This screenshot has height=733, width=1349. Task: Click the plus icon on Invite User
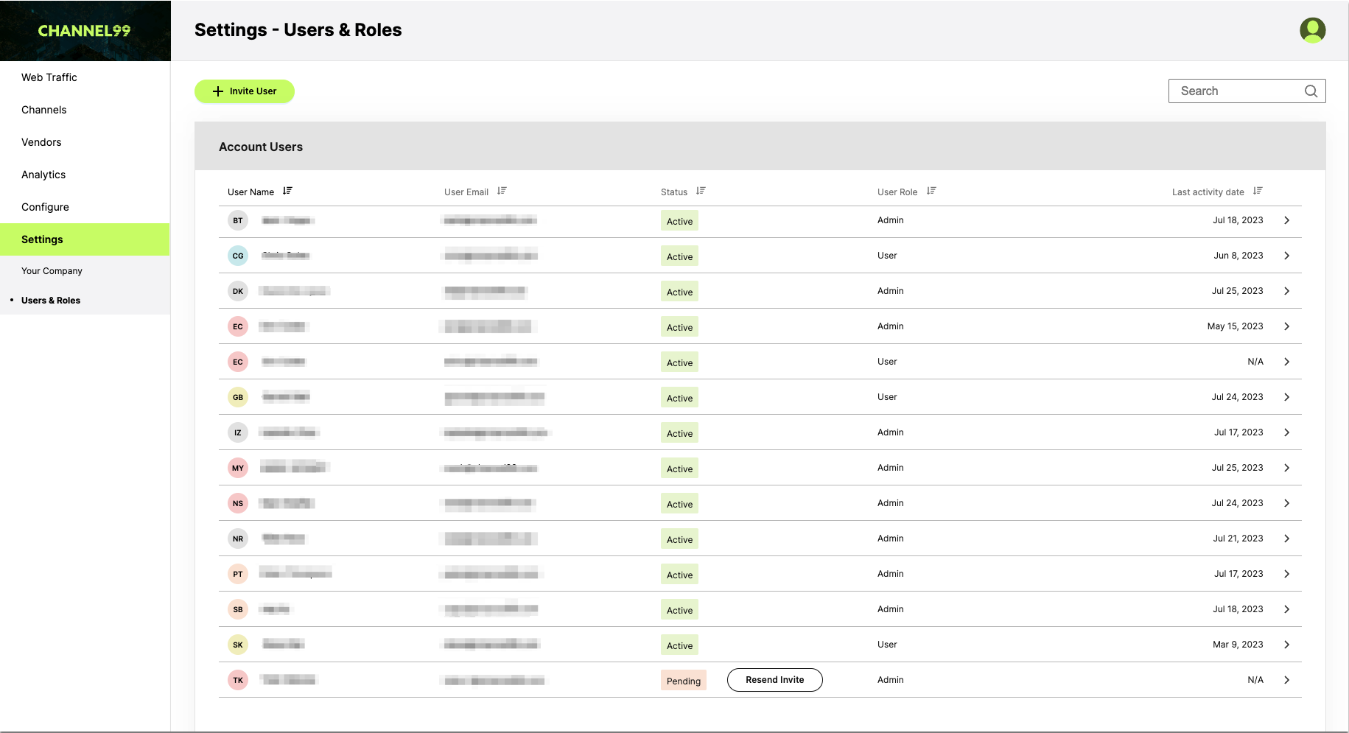point(218,91)
